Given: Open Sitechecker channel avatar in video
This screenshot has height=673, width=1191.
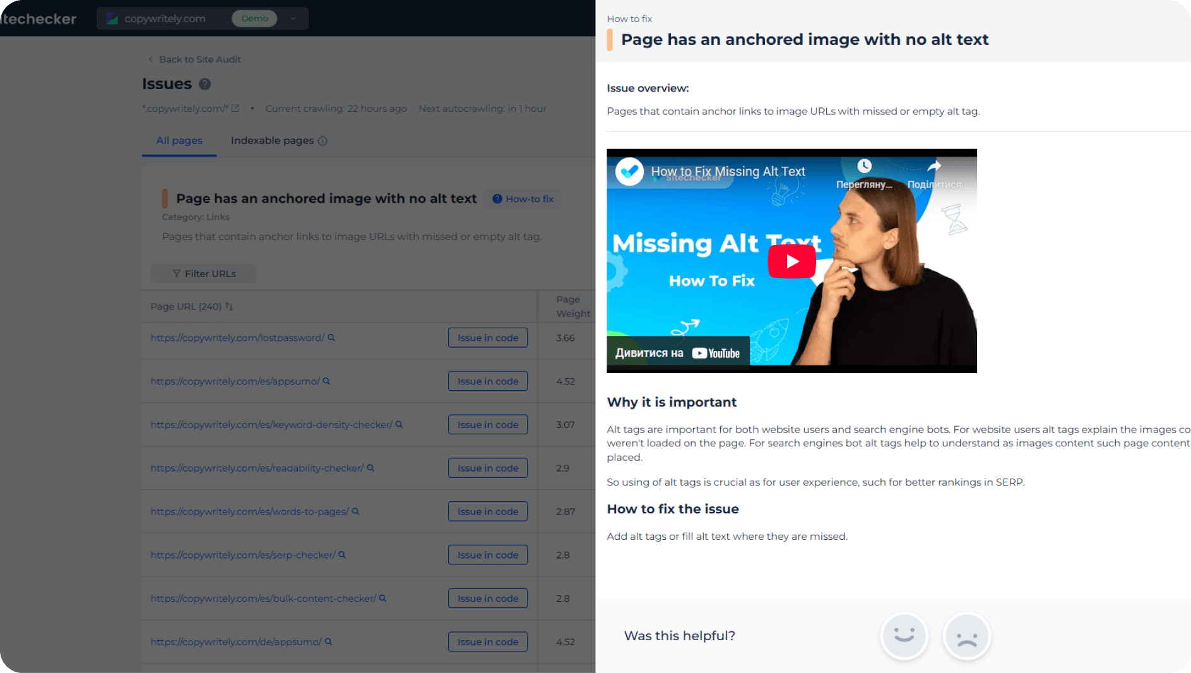Looking at the screenshot, I should (629, 171).
